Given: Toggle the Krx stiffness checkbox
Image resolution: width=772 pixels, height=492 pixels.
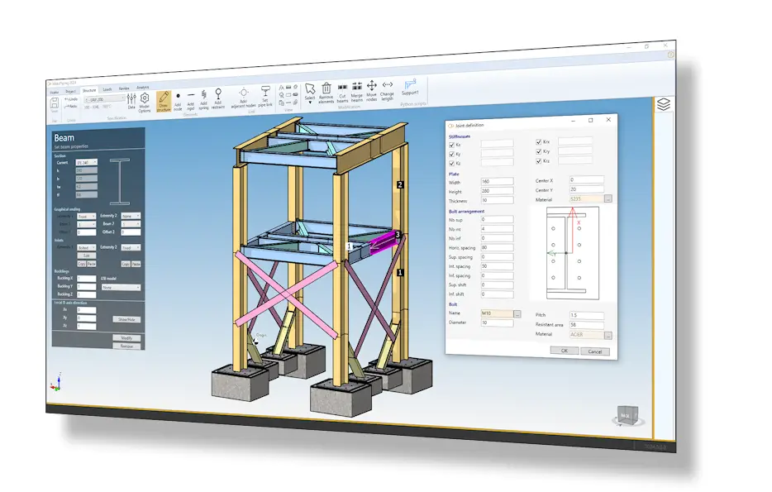Looking at the screenshot, I should tap(539, 142).
